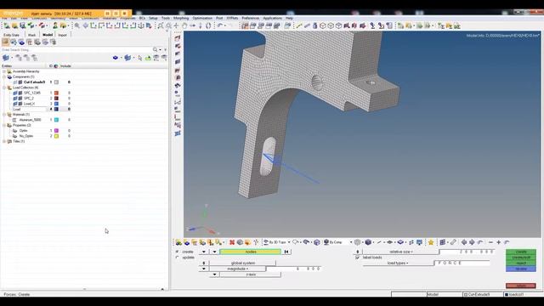Select the create radio button
The image size is (544, 306).
[x=178, y=252]
